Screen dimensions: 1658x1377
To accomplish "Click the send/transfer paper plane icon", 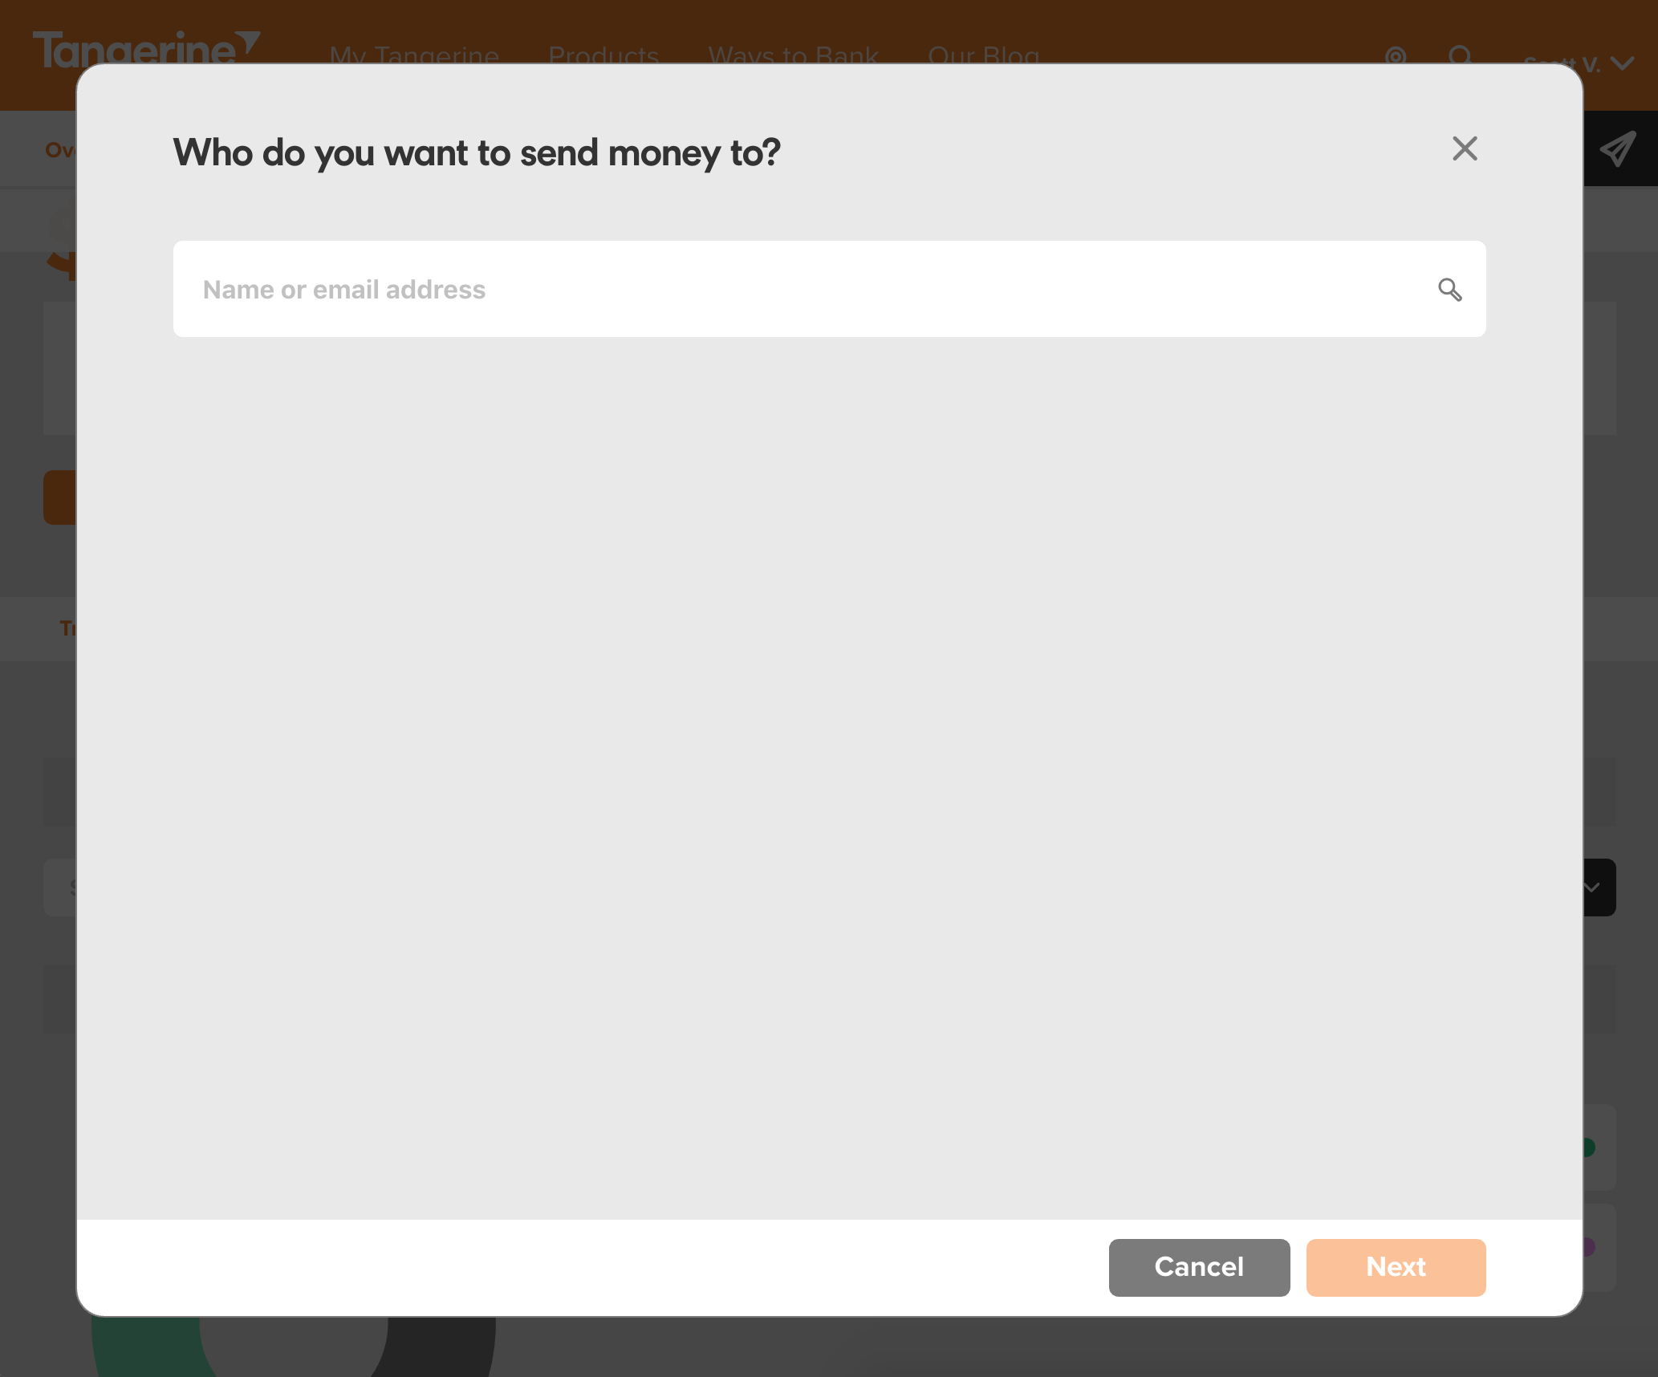I will click(1619, 148).
